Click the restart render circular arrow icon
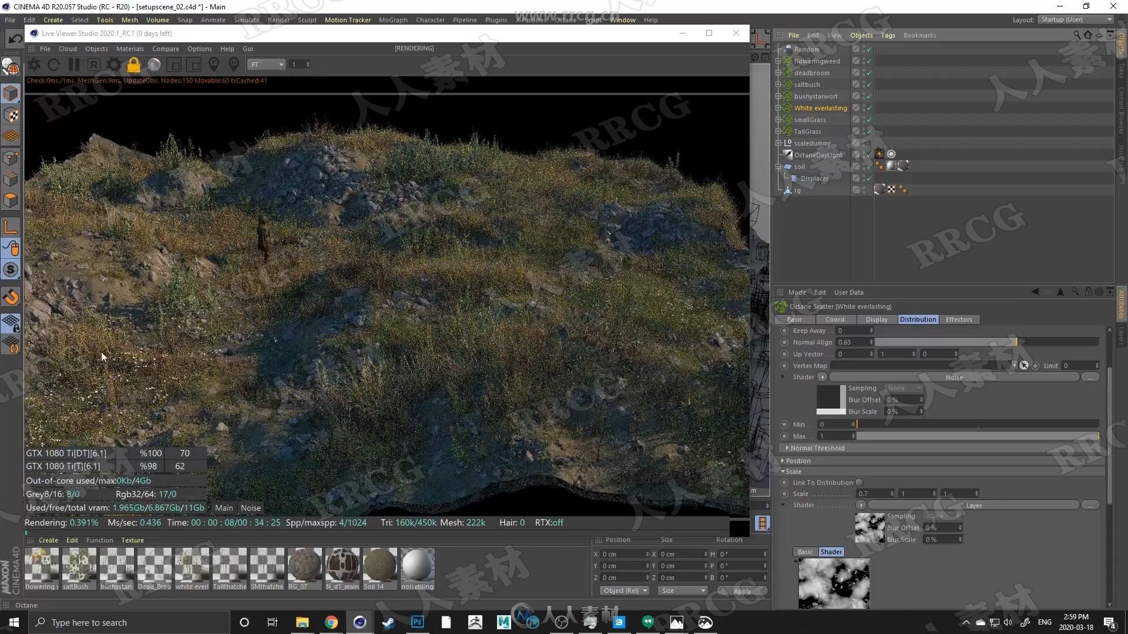 54,65
